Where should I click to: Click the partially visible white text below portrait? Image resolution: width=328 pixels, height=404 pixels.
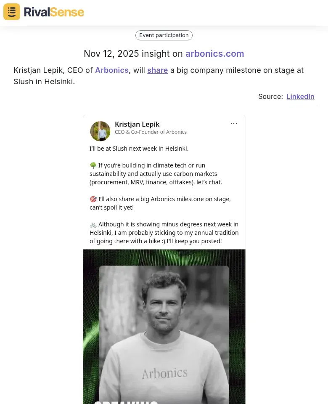coord(126,401)
